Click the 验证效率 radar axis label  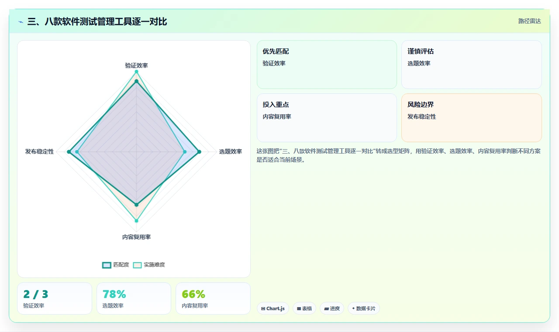(136, 65)
